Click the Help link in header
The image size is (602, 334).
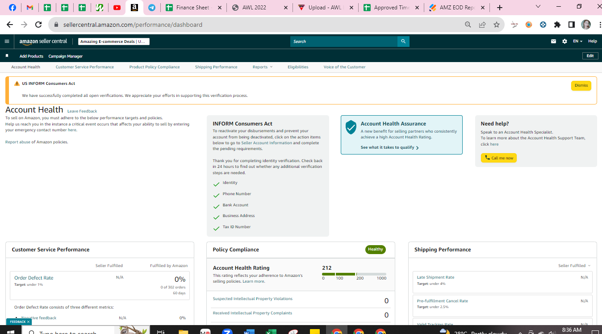(x=593, y=42)
